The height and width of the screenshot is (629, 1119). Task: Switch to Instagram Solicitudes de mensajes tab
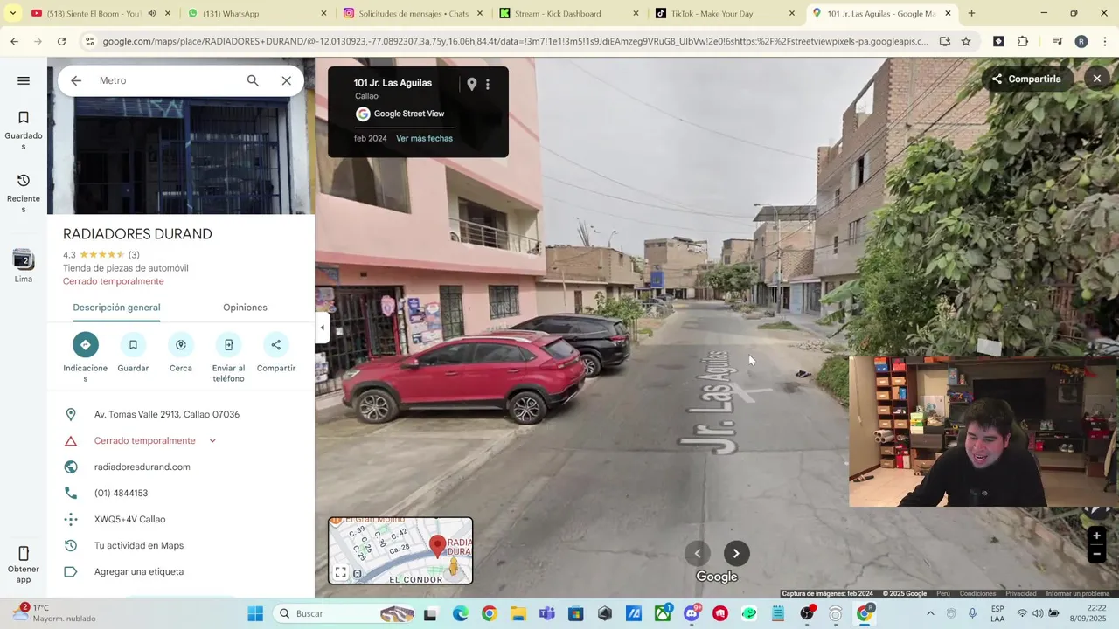413,13
